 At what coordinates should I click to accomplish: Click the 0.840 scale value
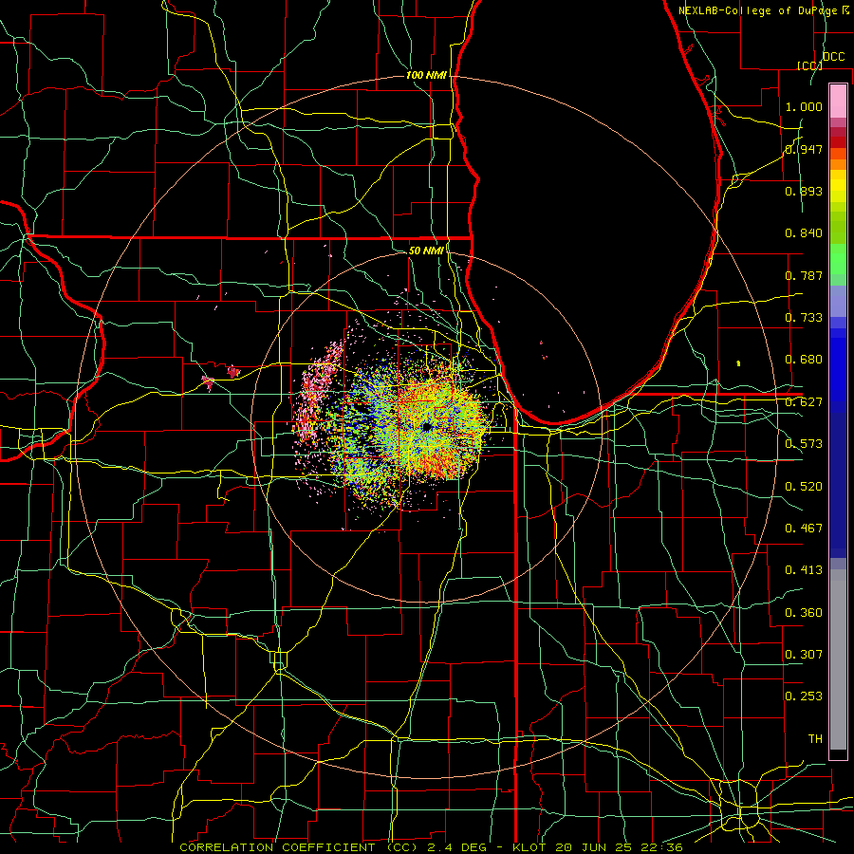coord(804,233)
